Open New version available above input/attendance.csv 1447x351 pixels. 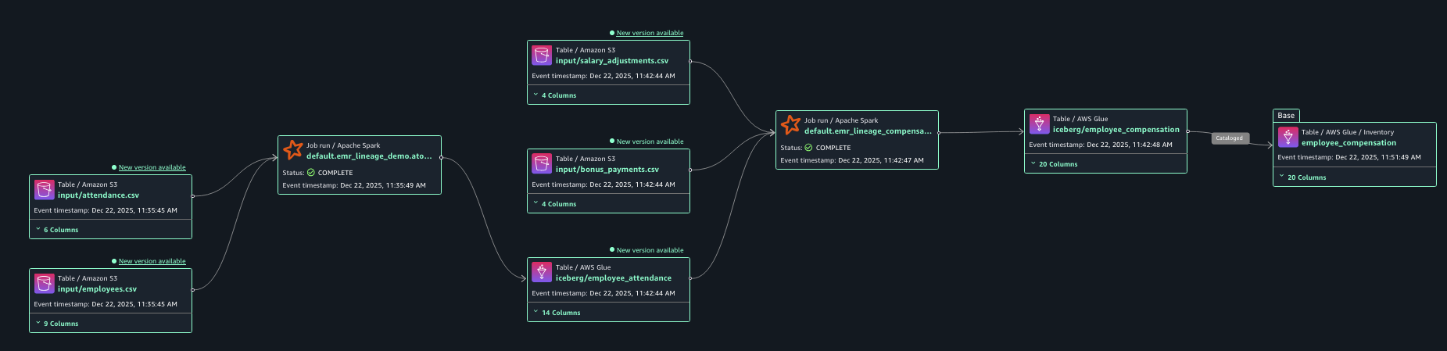(152, 167)
